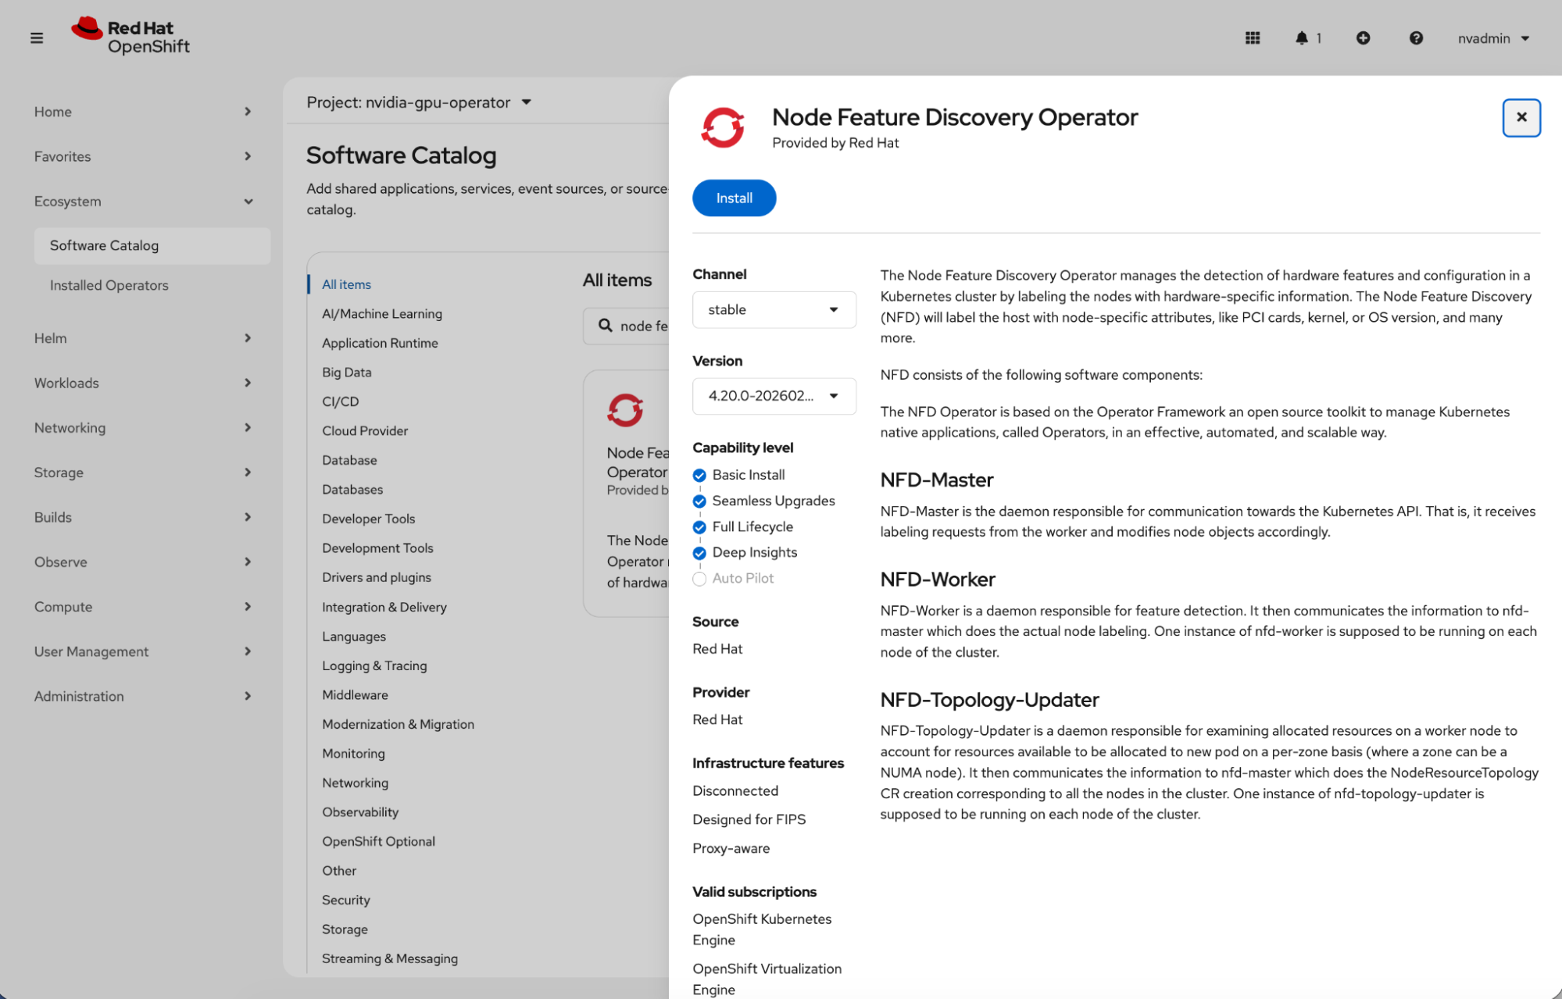Open the Version dropdown
This screenshot has width=1562, height=999.
(774, 396)
